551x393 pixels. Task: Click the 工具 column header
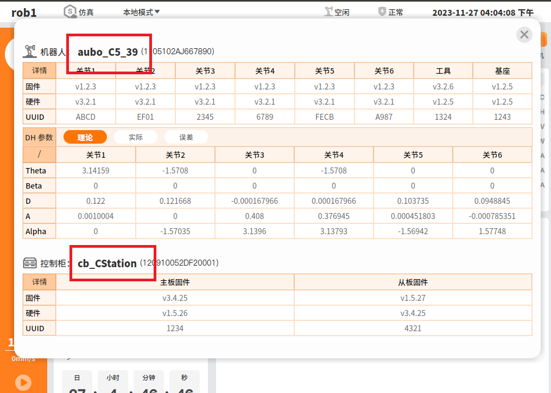tap(443, 71)
